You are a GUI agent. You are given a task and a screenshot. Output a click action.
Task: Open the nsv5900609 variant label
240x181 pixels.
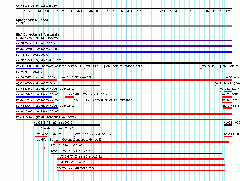click(231, 77)
